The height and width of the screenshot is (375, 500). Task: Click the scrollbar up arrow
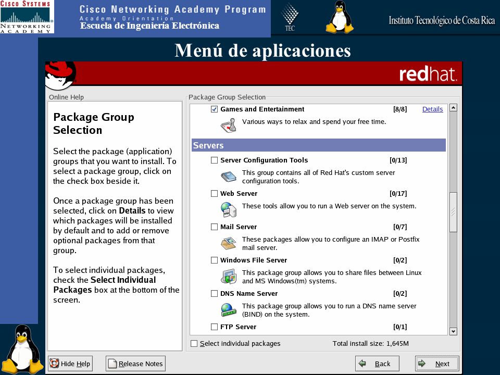453,107
